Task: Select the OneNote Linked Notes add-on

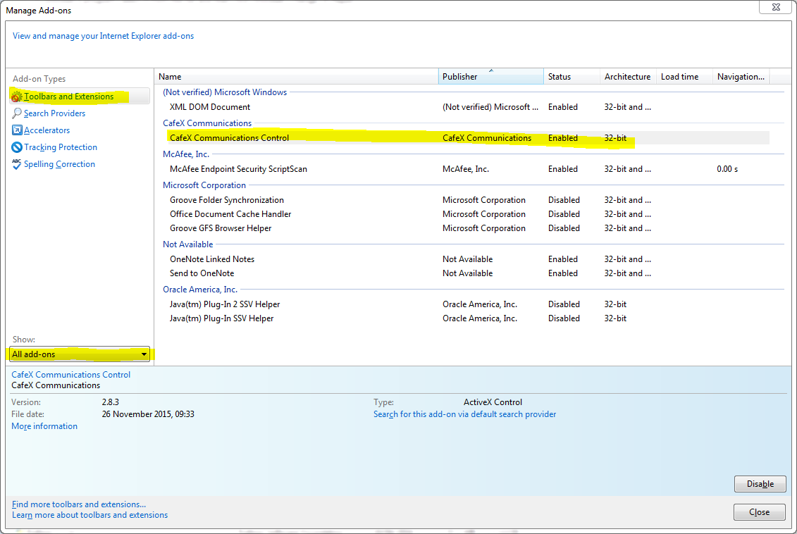Action: [468, 259]
